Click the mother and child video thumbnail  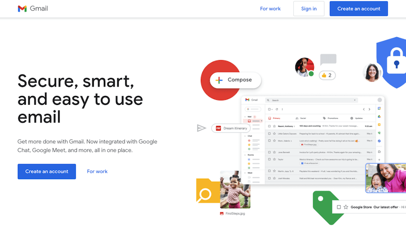tap(386, 178)
